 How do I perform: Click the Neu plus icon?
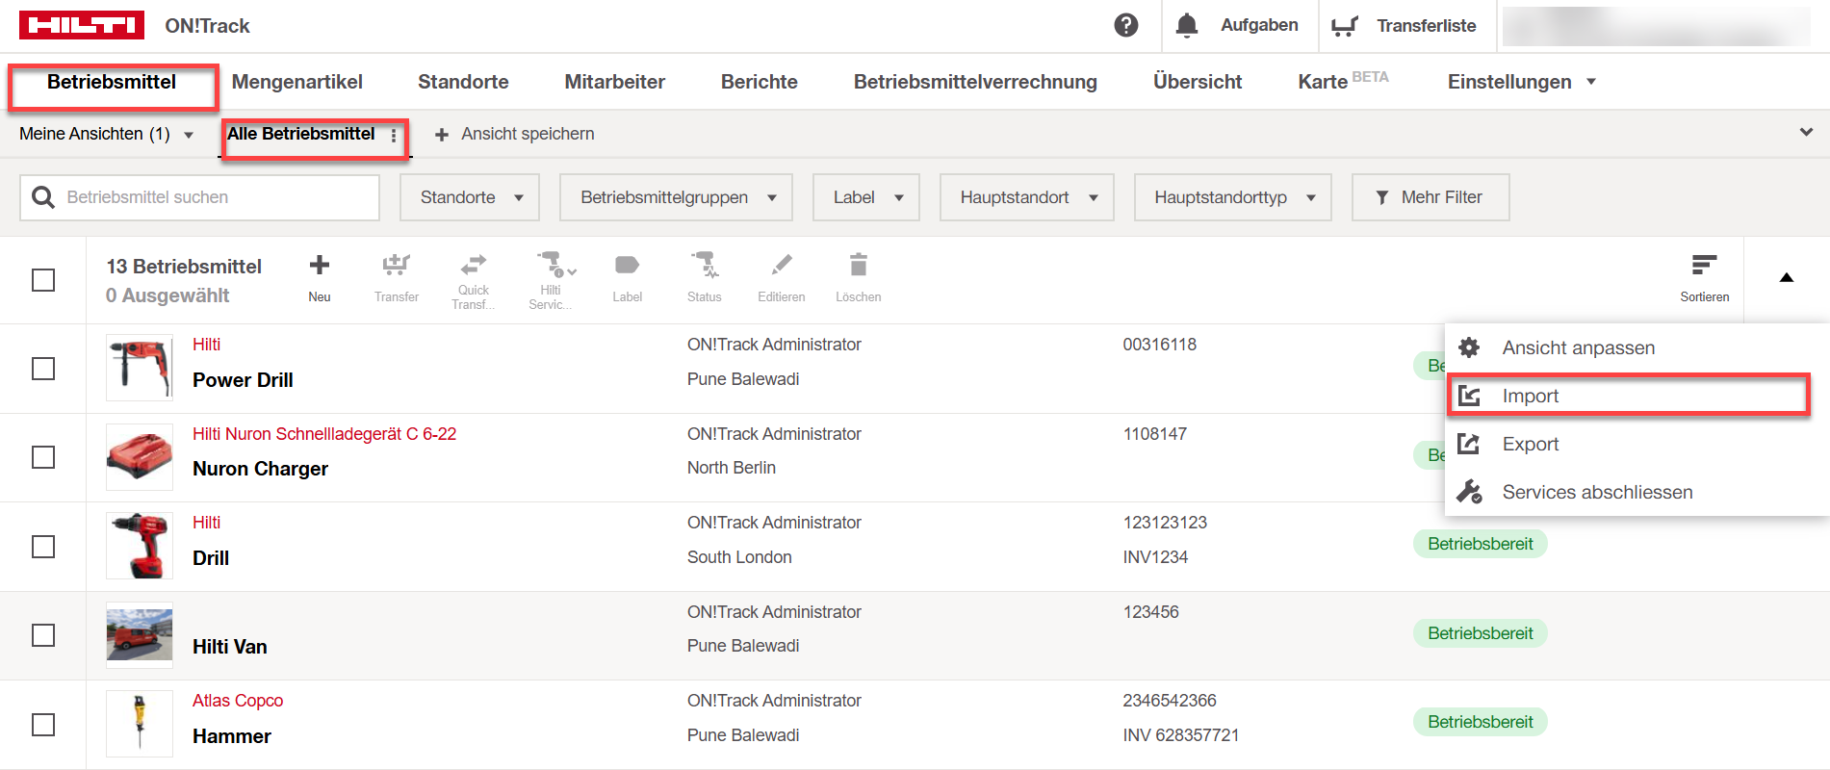click(x=320, y=265)
